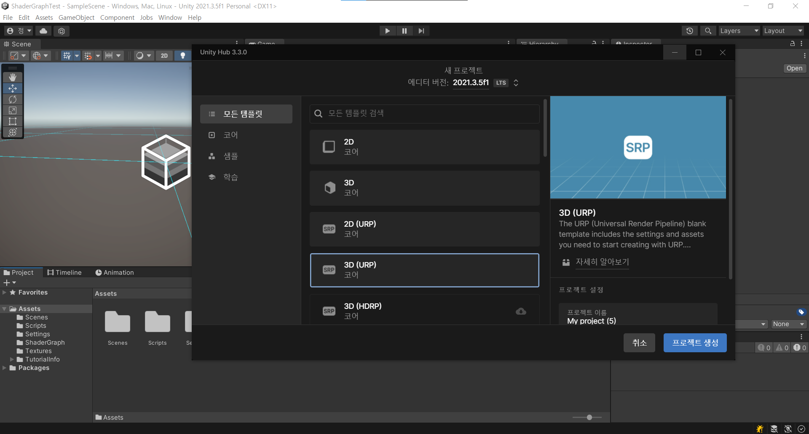Click the editor search magnifier icon
This screenshot has height=434, width=809.
click(708, 31)
